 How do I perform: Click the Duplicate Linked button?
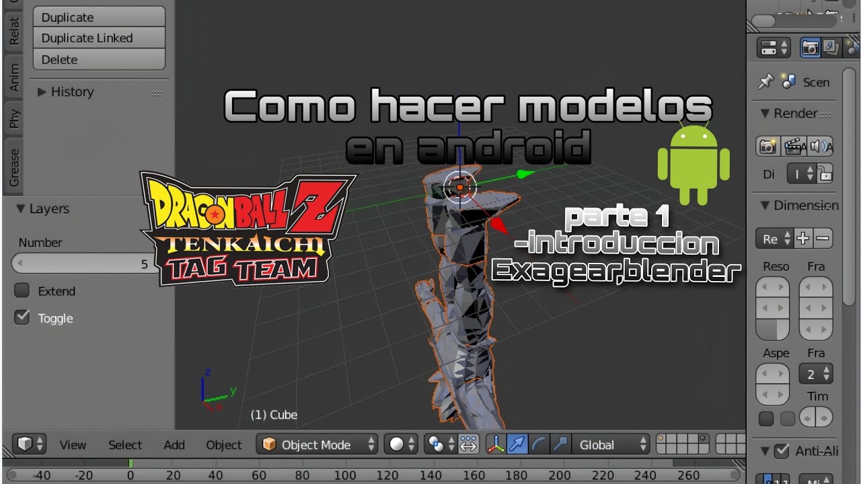(98, 38)
